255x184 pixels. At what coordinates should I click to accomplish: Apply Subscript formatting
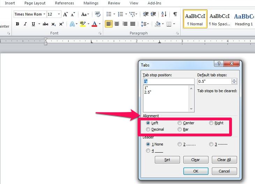tap(53, 24)
